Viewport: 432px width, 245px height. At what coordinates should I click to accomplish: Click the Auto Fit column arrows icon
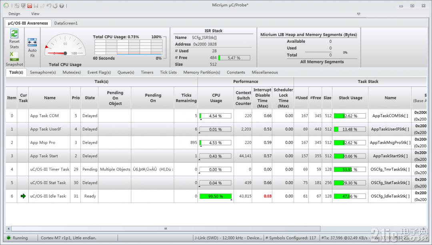[32, 42]
